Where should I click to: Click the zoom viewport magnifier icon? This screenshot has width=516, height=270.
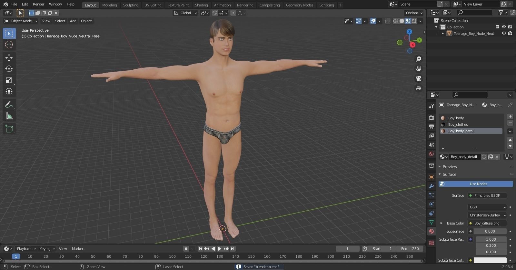coord(419,59)
